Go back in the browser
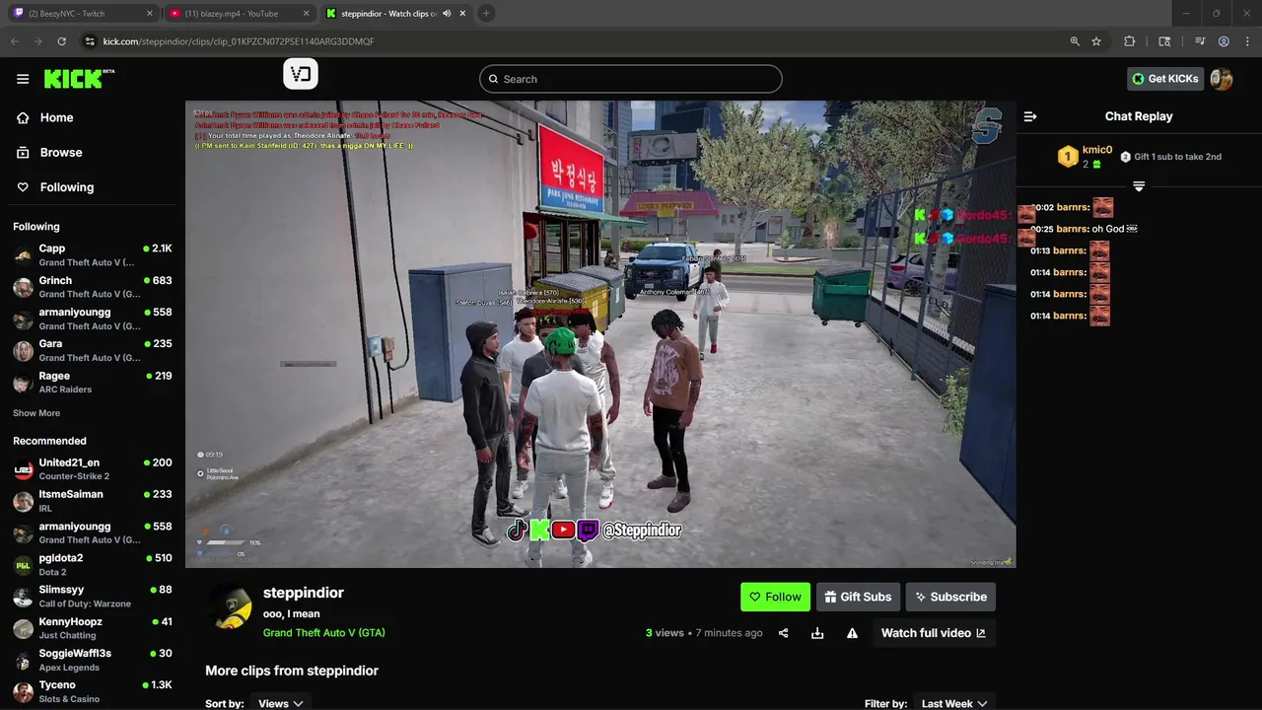 [x=15, y=41]
